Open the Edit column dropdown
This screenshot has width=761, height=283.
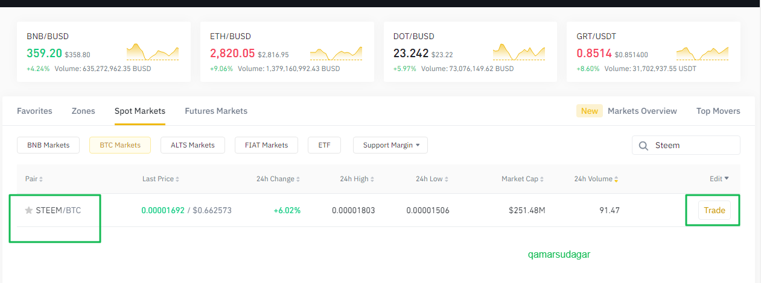[719, 179]
